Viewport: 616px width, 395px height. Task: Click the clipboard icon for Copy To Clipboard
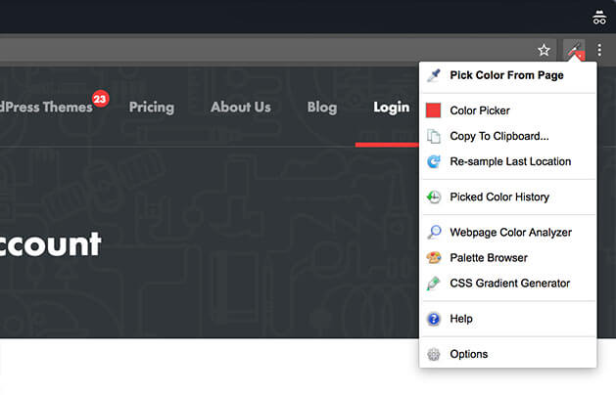(x=434, y=136)
